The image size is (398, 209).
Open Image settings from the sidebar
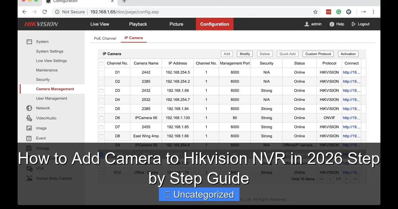(30, 128)
